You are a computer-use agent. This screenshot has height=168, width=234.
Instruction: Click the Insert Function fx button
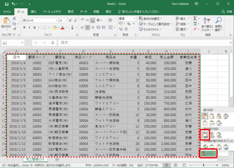point(53,43)
